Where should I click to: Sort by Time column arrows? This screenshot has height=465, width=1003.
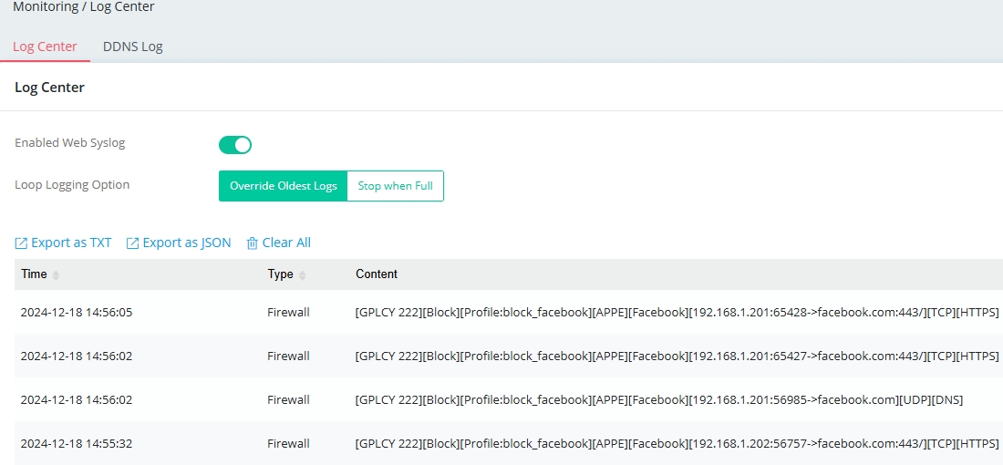(56, 275)
